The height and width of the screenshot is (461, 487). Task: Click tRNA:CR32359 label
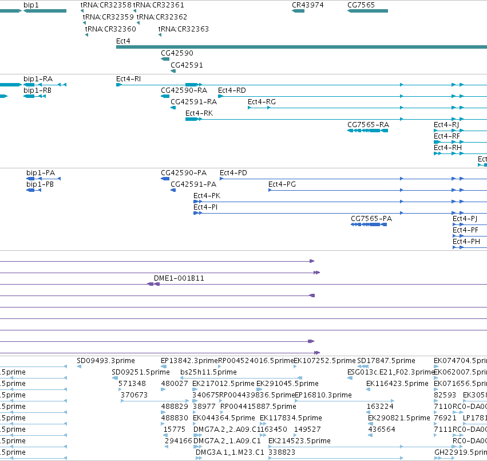[x=108, y=17]
